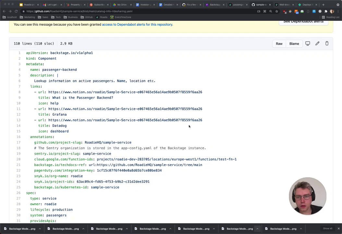The image size is (342, 234).
Task: Click See Dependabot alerts button
Action: tap(303, 22)
